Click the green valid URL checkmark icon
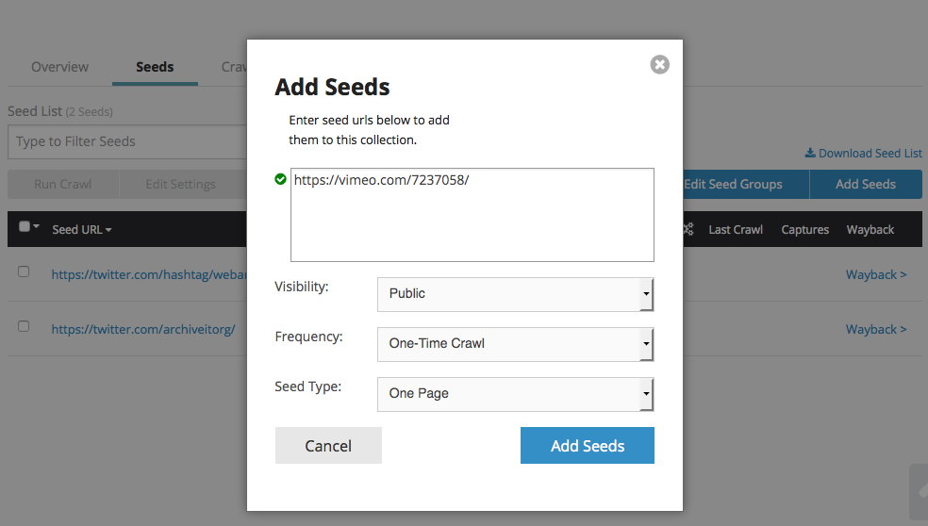This screenshot has height=526, width=928. pyautogui.click(x=280, y=178)
